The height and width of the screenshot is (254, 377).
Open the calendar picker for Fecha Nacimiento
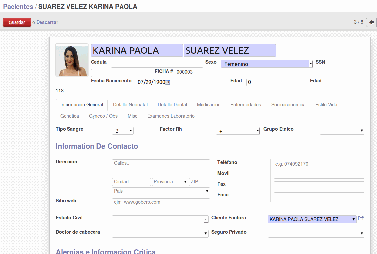(x=168, y=82)
